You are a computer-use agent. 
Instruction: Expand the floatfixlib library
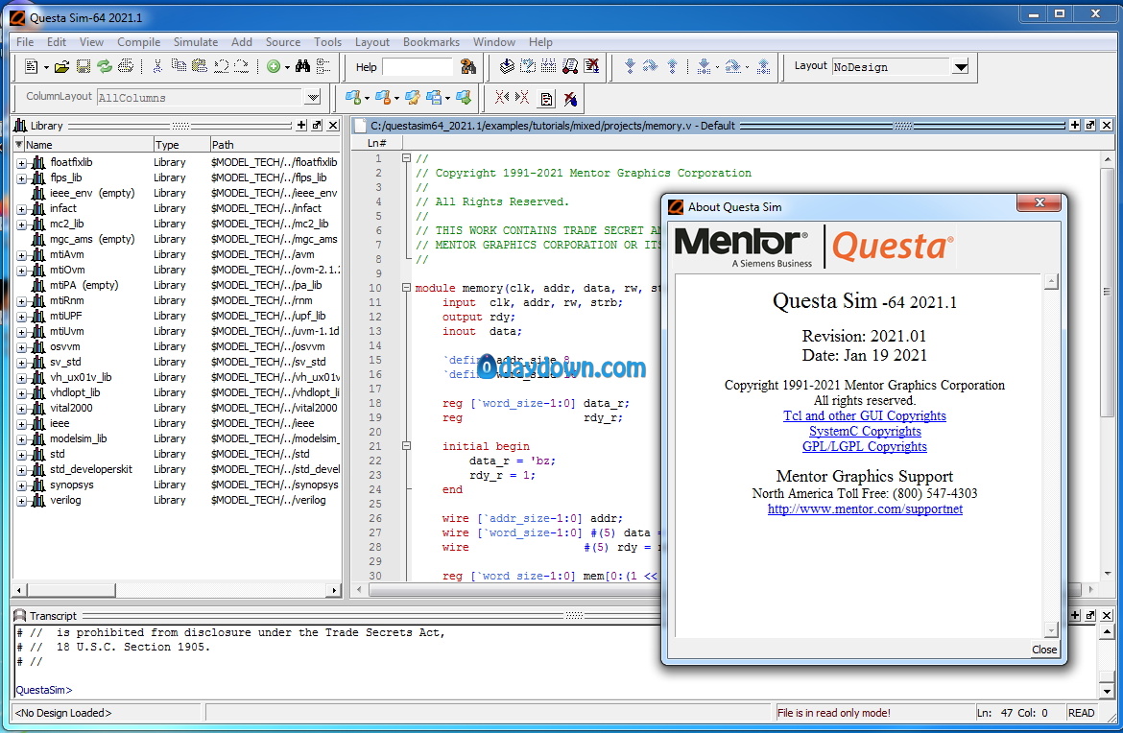tap(21, 163)
